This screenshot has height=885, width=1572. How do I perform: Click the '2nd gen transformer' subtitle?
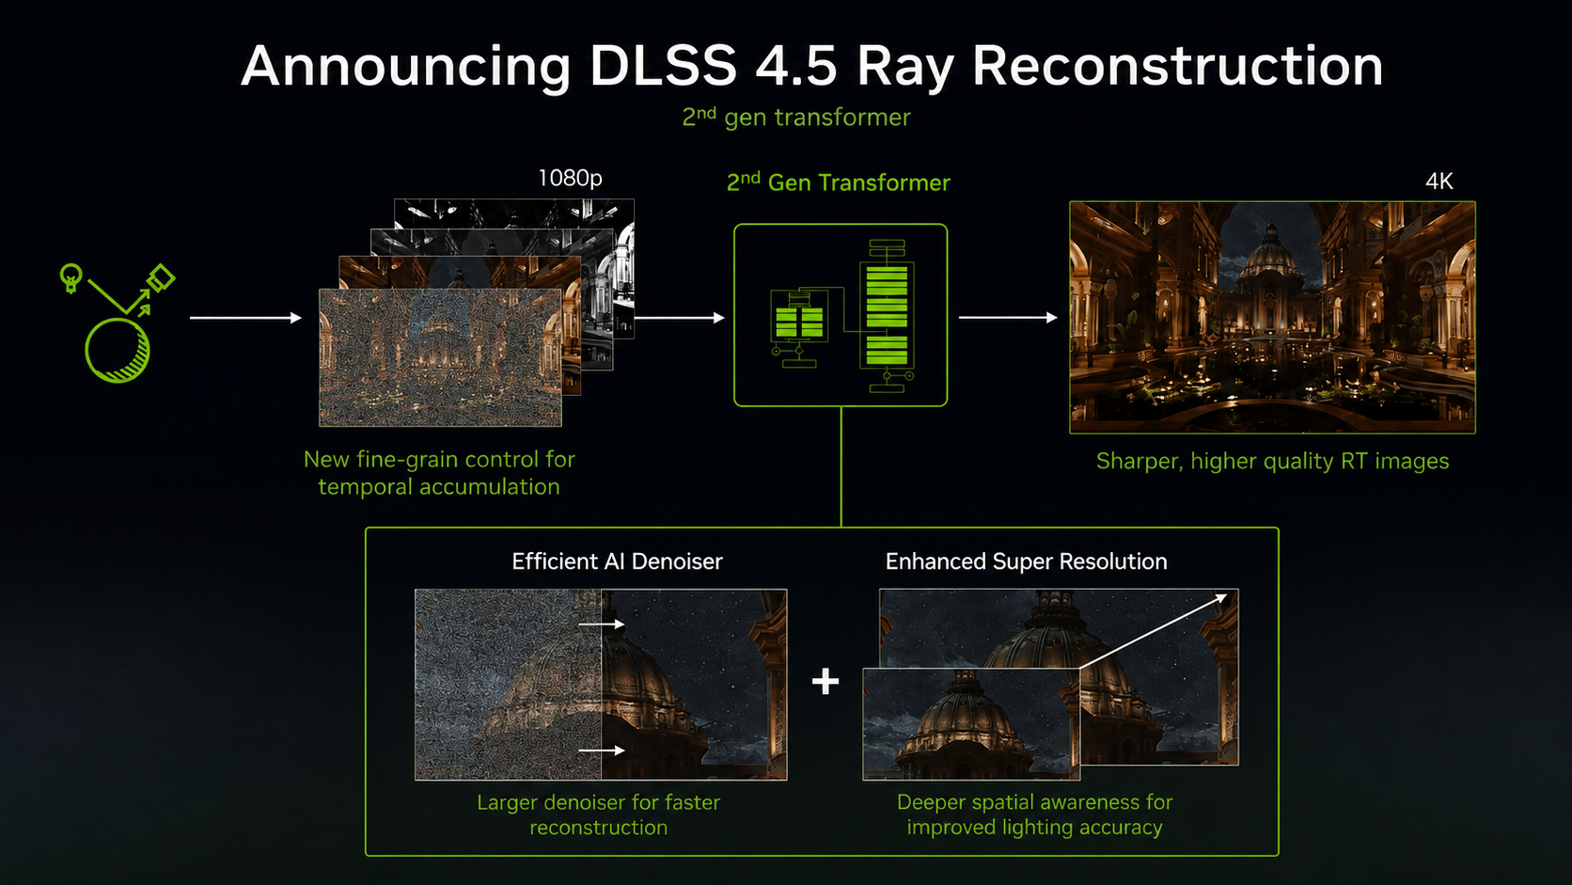click(x=796, y=117)
